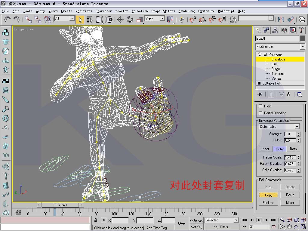Click the Set Key button
308x231 pixels.
pyautogui.click(x=196, y=227)
